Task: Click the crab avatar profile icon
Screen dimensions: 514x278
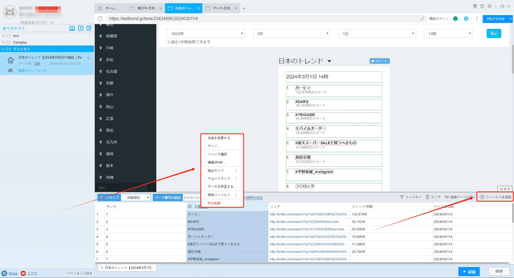Action: [x=10, y=12]
